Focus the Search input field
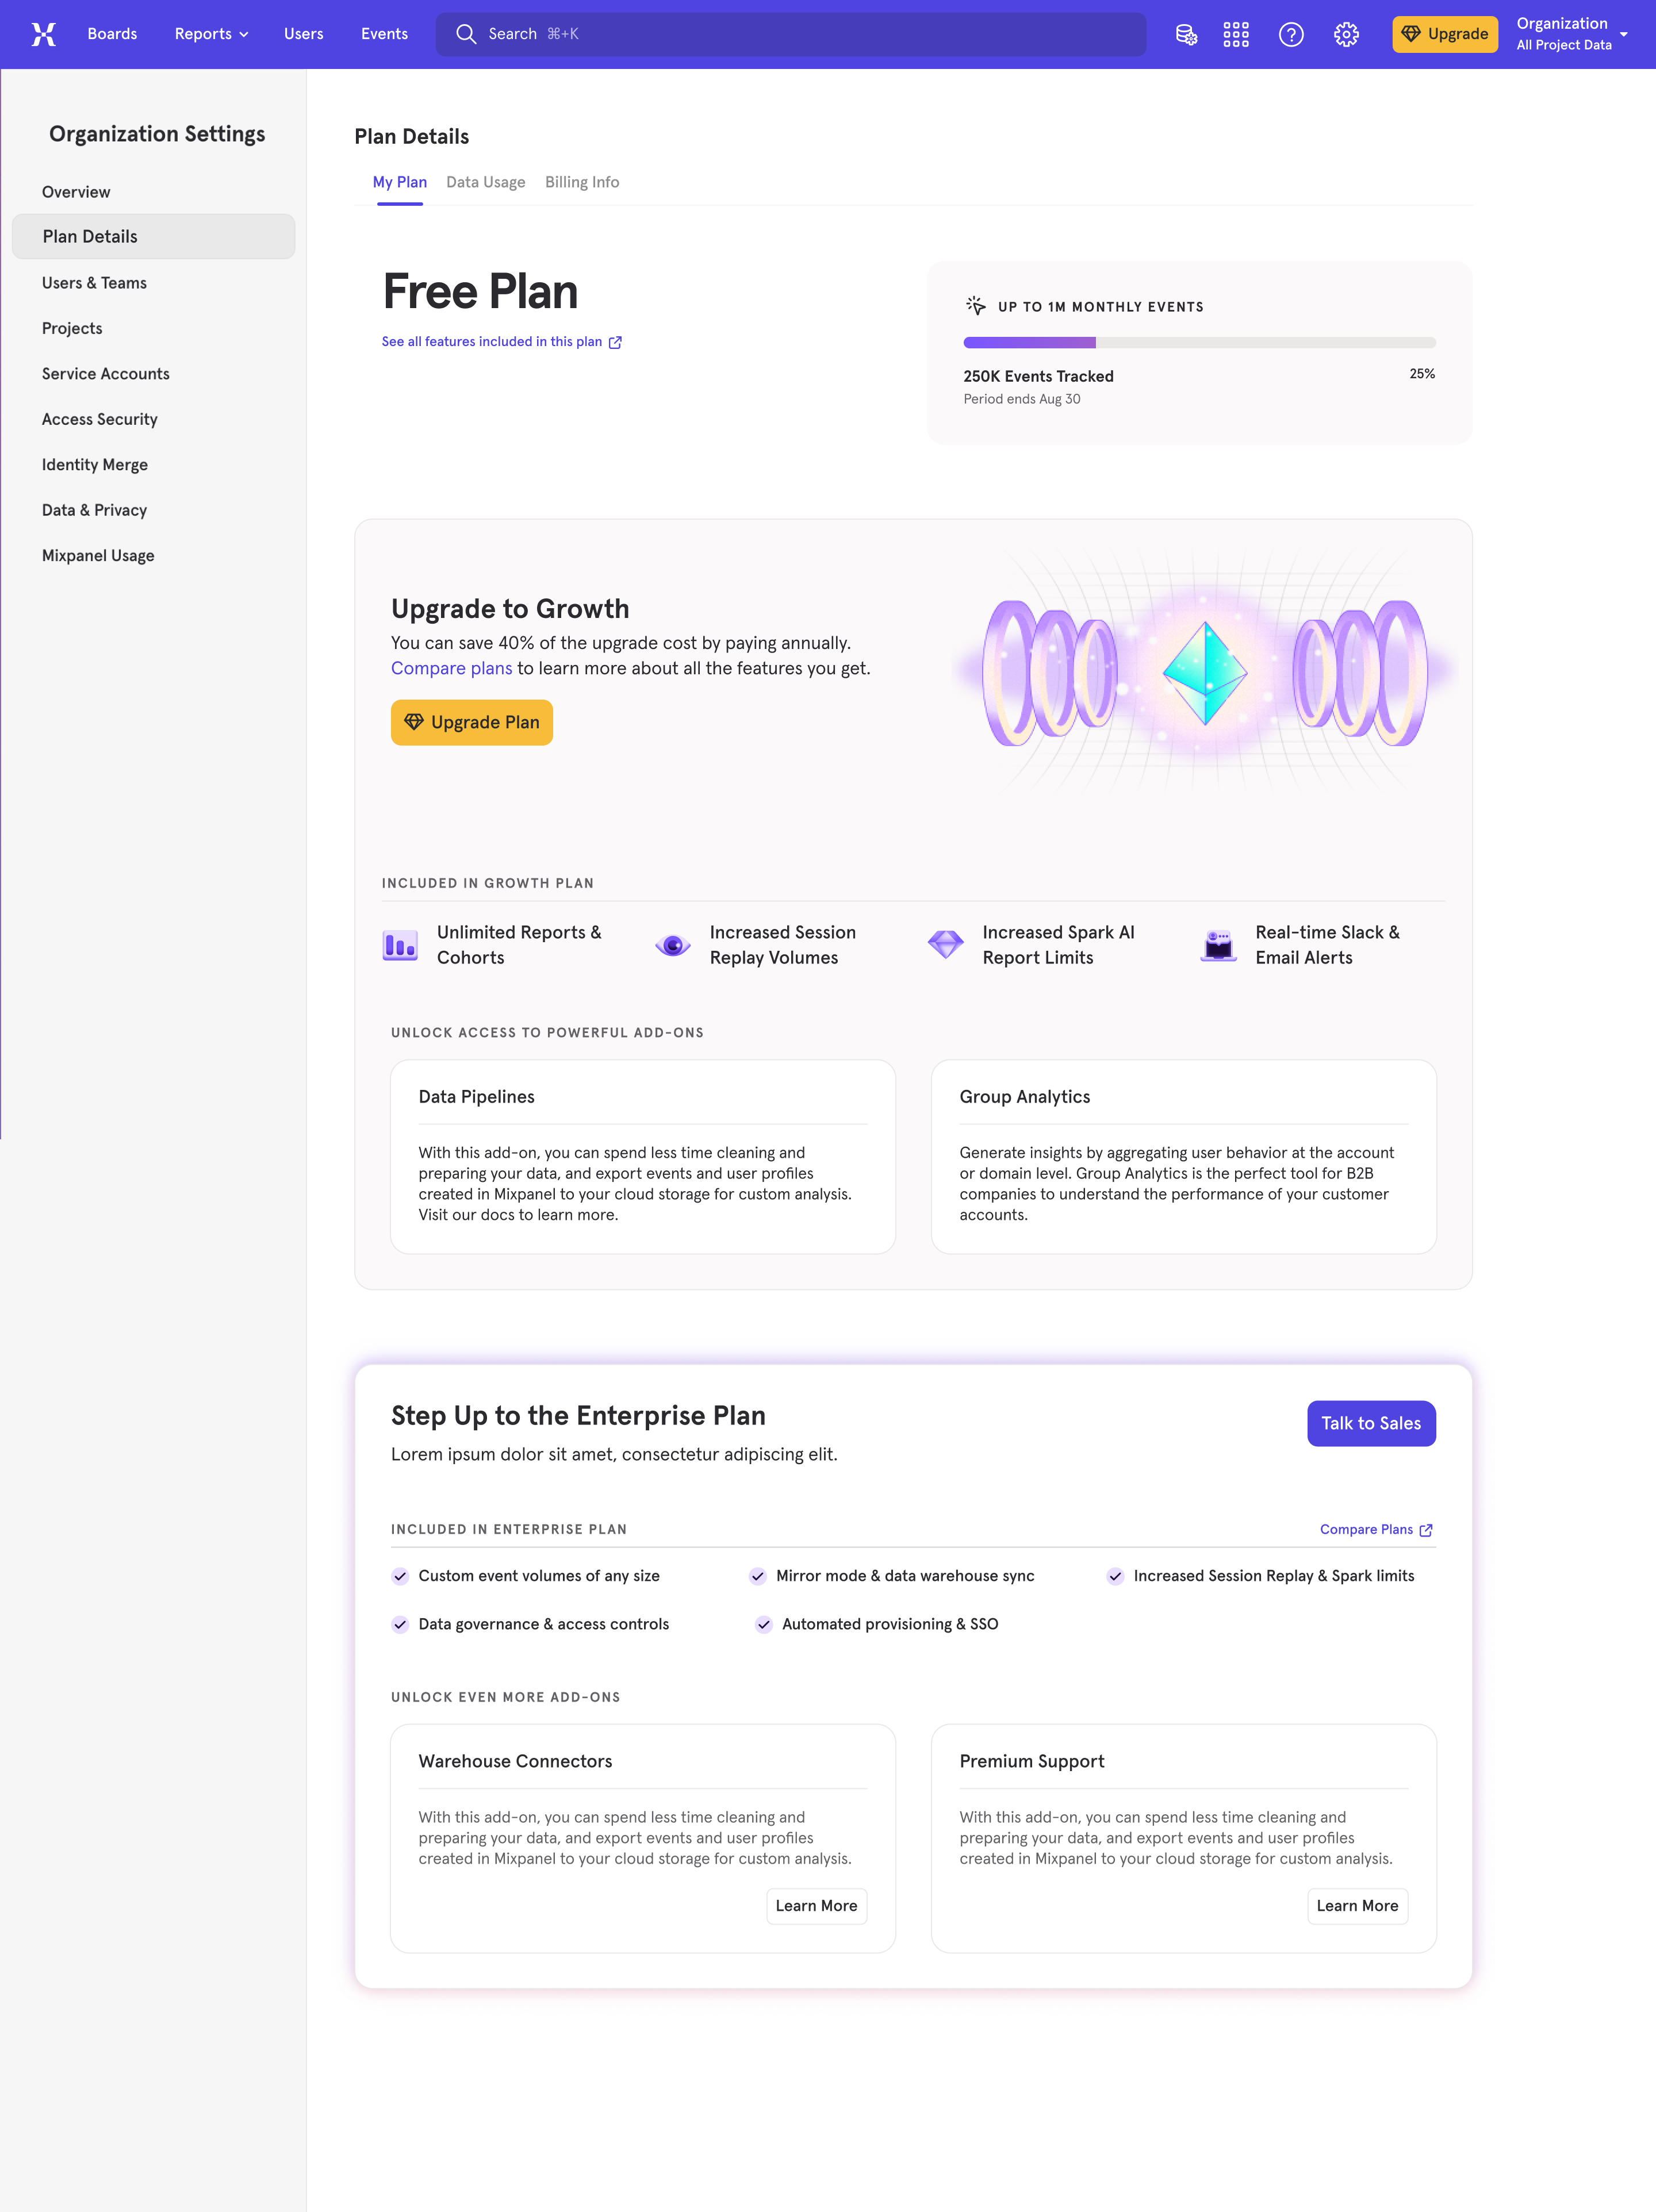 click(790, 34)
